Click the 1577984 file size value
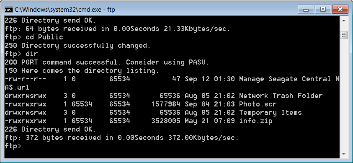 pos(166,104)
